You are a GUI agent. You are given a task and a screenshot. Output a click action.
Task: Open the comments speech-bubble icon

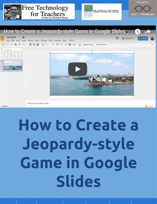(117, 38)
